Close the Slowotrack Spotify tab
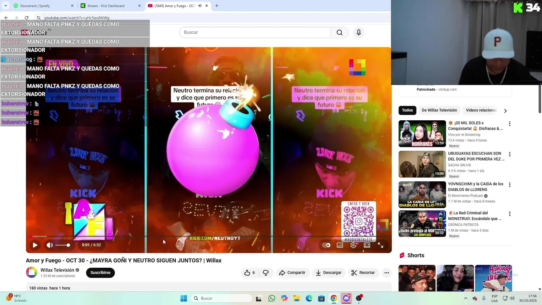This screenshot has width=542, height=305. coord(72,6)
